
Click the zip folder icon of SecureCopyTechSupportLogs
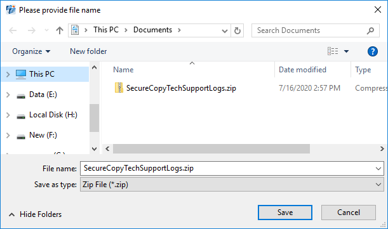(119, 88)
